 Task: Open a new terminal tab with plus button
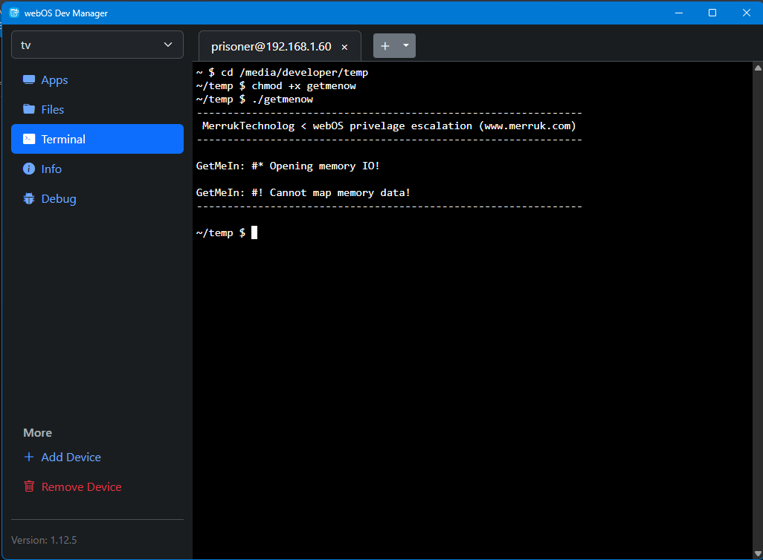tap(385, 46)
